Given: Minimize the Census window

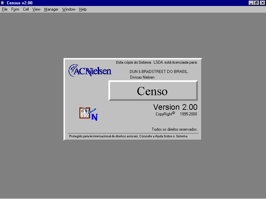Looking at the screenshot, I should pos(251,3).
